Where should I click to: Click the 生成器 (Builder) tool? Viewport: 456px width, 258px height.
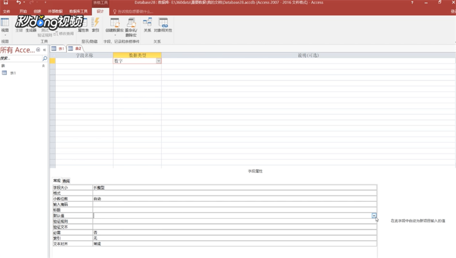[31, 30]
